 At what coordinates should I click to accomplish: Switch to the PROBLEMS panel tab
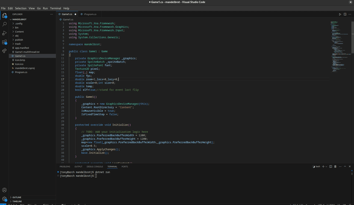point(65,167)
